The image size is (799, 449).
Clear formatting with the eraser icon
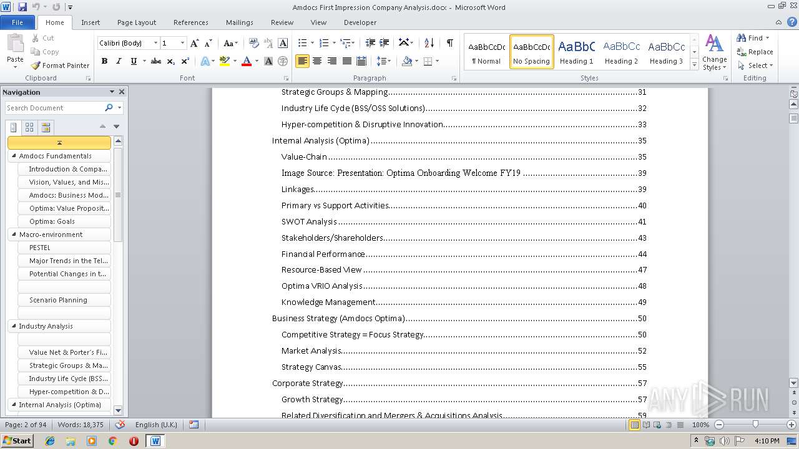pos(253,43)
